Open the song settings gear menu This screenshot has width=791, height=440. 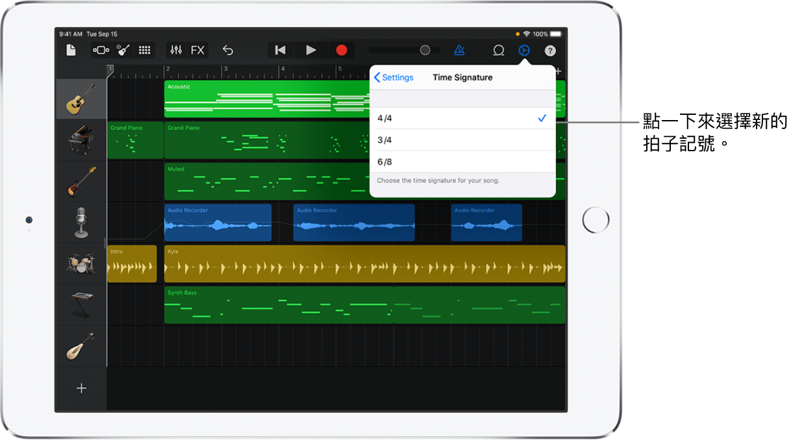pos(524,50)
